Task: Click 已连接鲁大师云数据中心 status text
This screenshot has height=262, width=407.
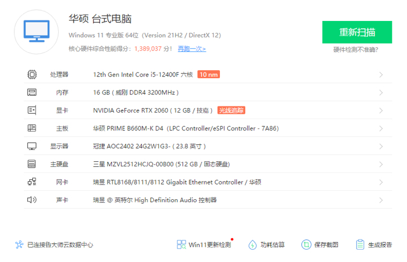Action: [x=60, y=245]
